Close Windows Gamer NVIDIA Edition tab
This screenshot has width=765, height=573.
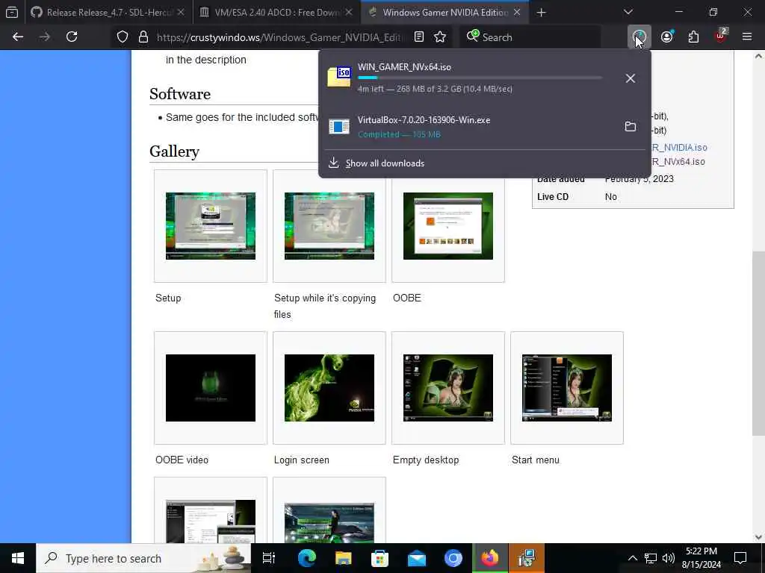coord(517,12)
